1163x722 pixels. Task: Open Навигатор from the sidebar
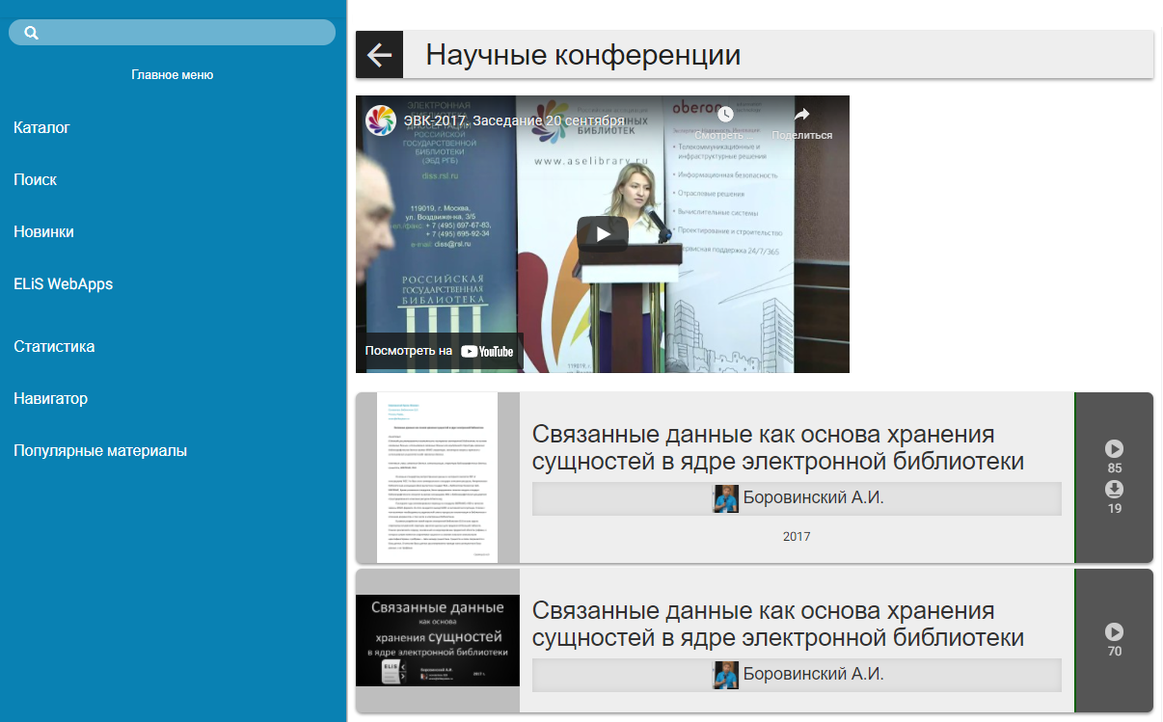click(50, 398)
